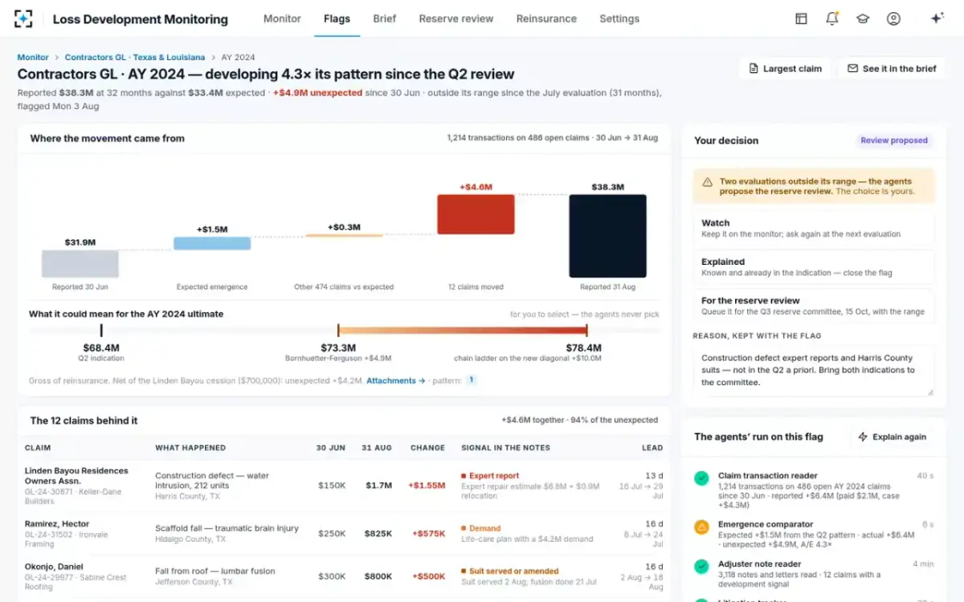Click the green check for Claim transaction reader
Image resolution: width=964 pixels, height=602 pixels.
[701, 478]
